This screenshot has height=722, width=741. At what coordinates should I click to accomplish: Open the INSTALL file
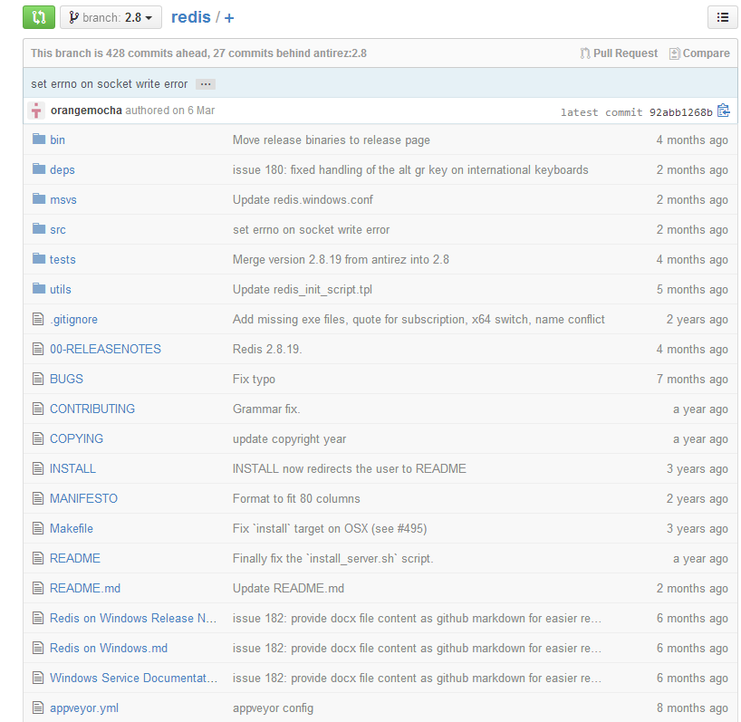point(72,468)
